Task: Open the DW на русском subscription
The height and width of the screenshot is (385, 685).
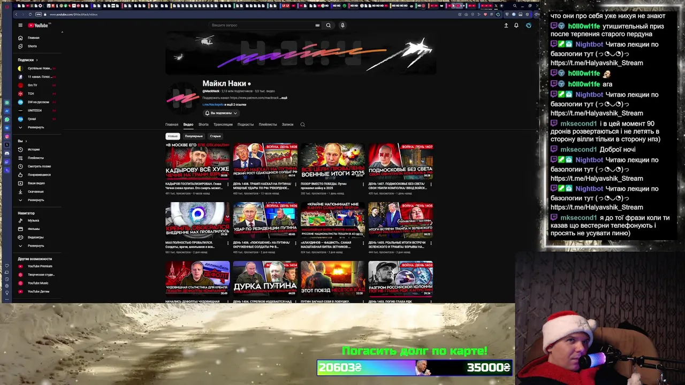Action: (37, 102)
